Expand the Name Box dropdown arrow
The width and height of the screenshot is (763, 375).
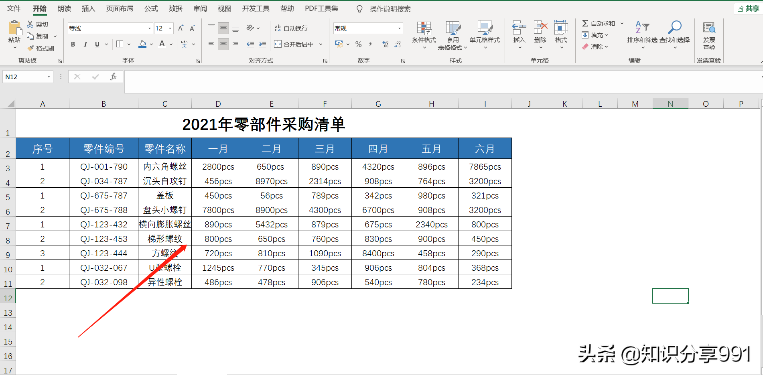pyautogui.click(x=49, y=77)
